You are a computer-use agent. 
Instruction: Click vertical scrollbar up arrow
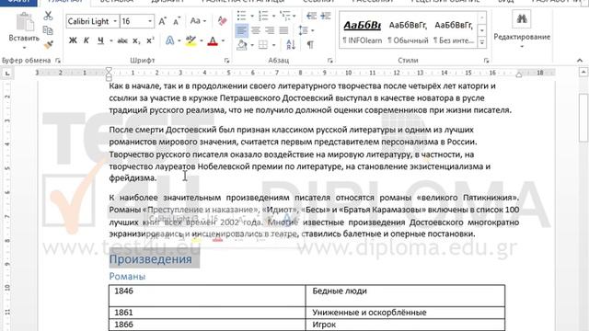[x=583, y=72]
